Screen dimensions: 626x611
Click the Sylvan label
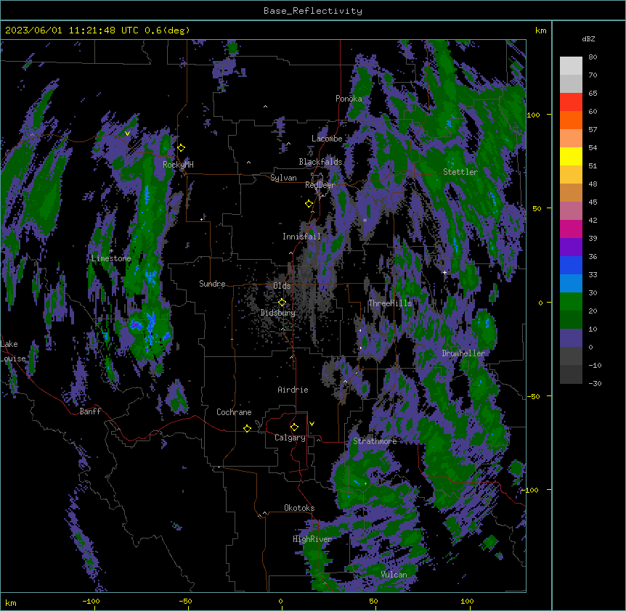click(x=283, y=178)
